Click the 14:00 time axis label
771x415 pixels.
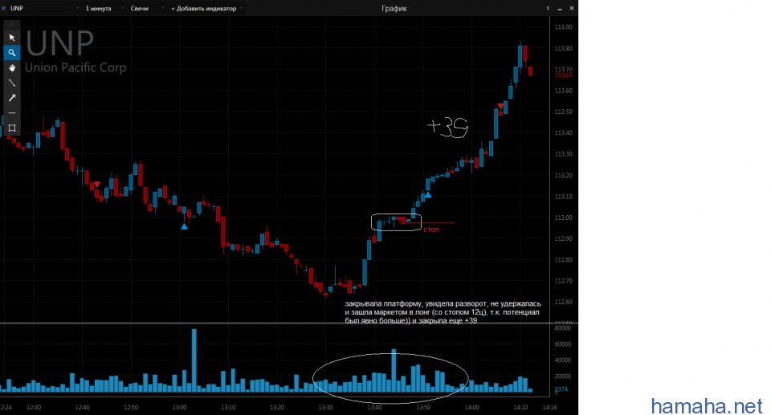pyautogui.click(x=472, y=408)
